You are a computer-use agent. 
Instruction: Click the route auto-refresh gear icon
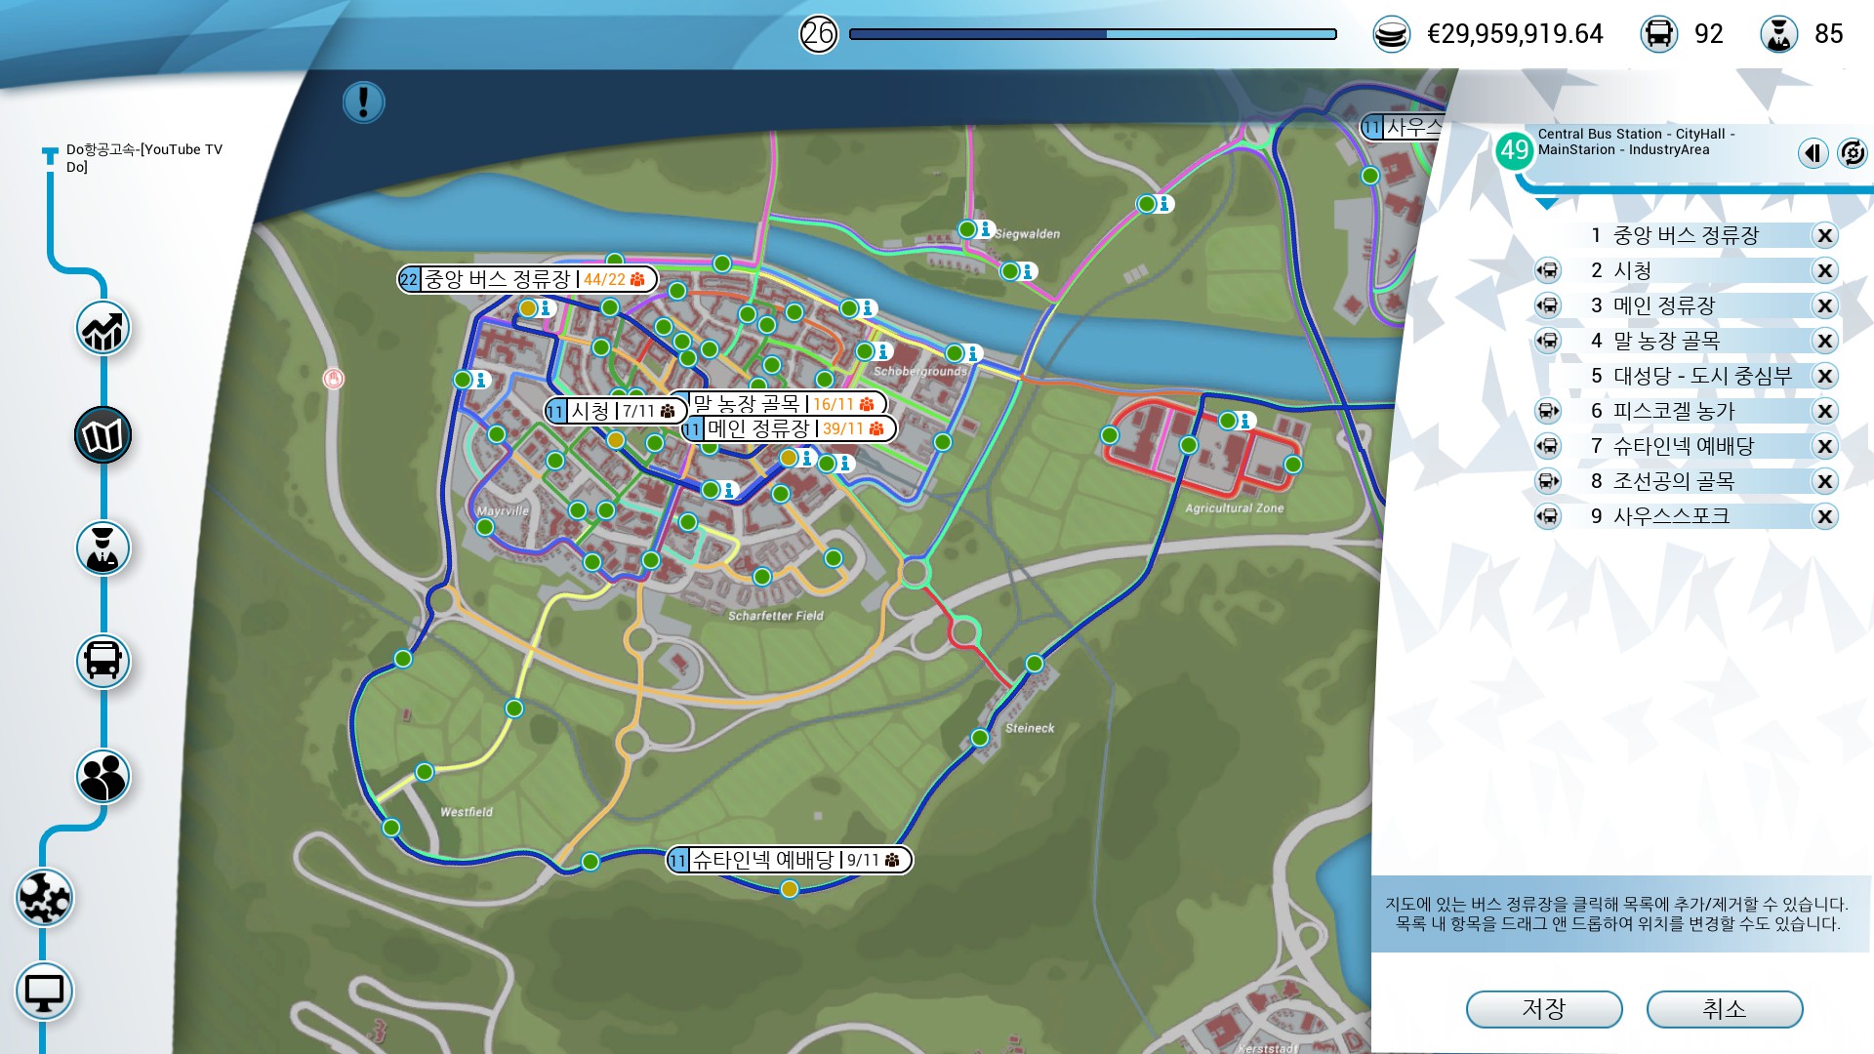(x=1852, y=153)
